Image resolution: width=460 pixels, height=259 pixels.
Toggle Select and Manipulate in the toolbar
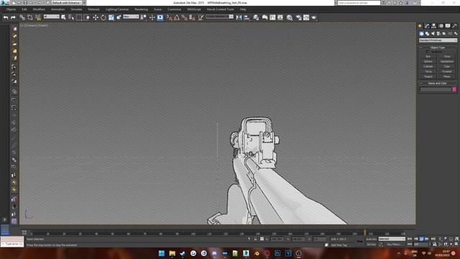152,17
